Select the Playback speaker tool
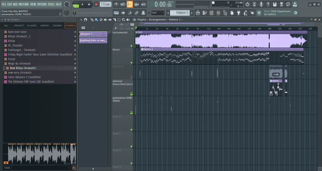 pyautogui.click(x=128, y=20)
